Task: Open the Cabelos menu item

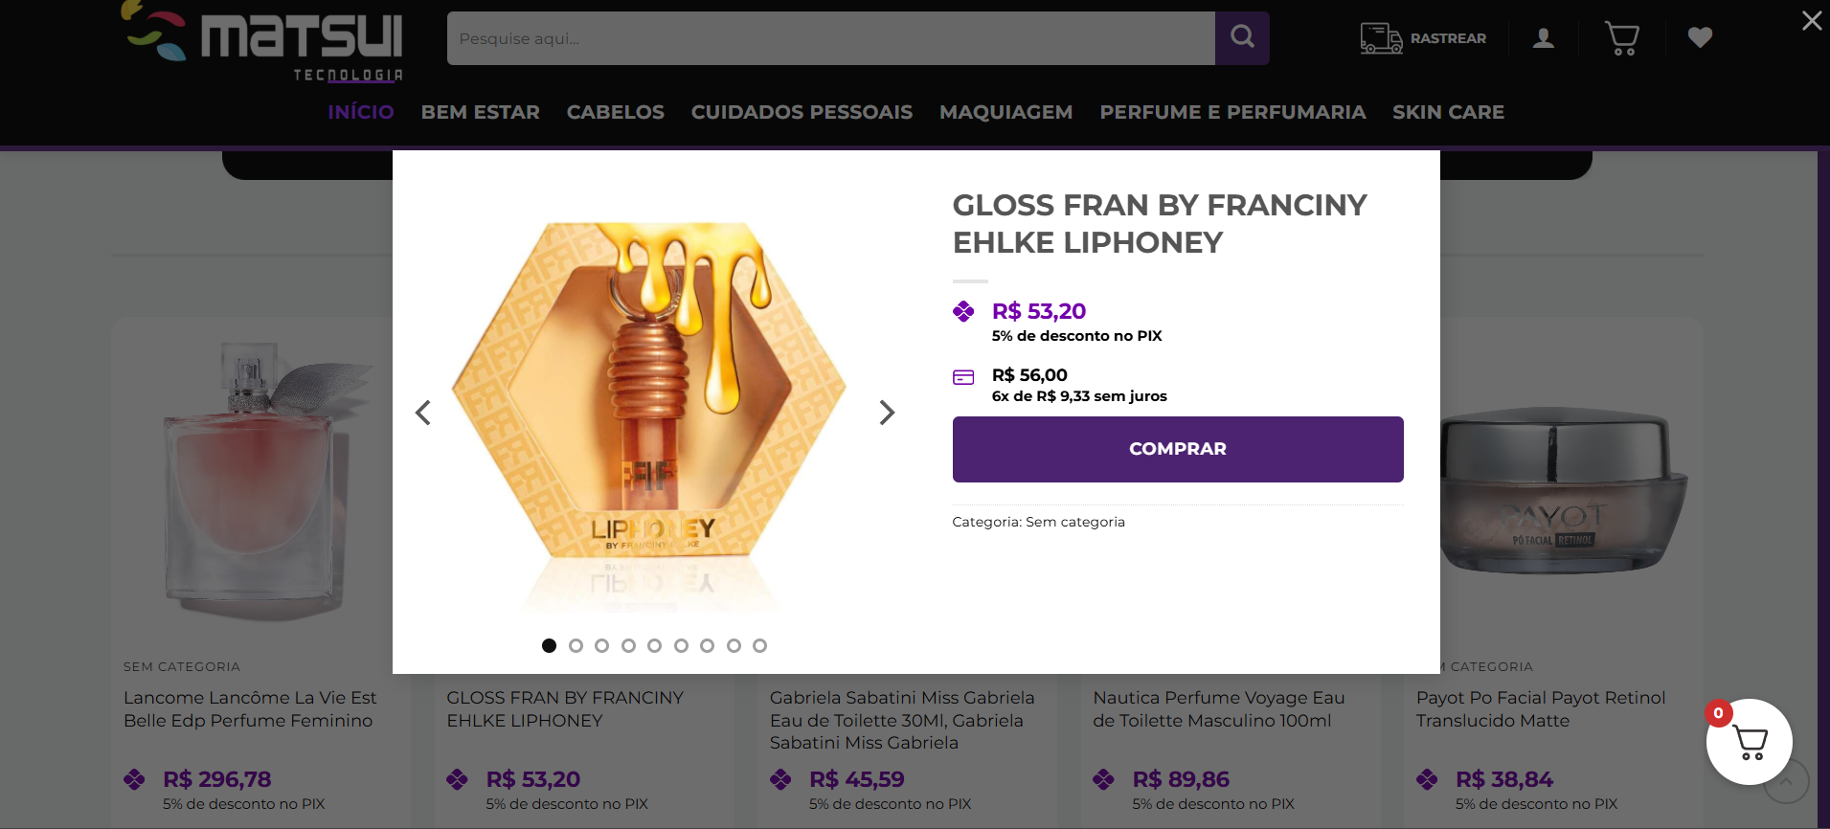Action: [x=615, y=112]
